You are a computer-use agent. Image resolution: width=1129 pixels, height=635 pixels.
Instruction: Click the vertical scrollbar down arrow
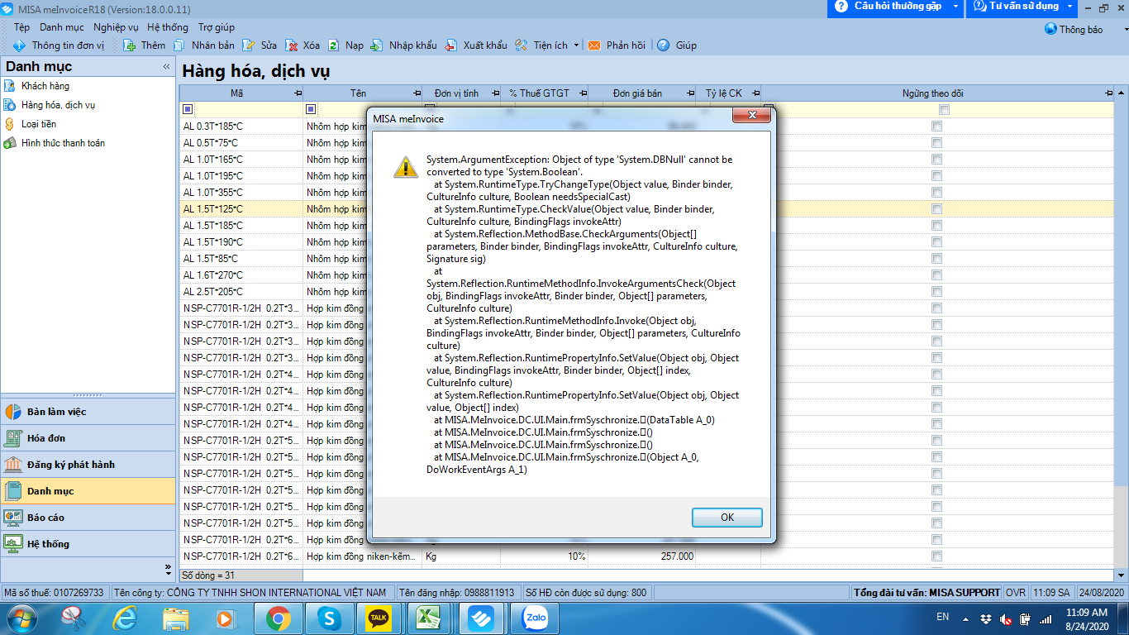1122,574
